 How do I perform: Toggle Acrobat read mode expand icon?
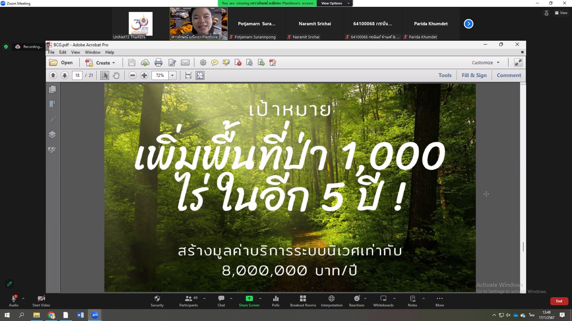coord(518,63)
